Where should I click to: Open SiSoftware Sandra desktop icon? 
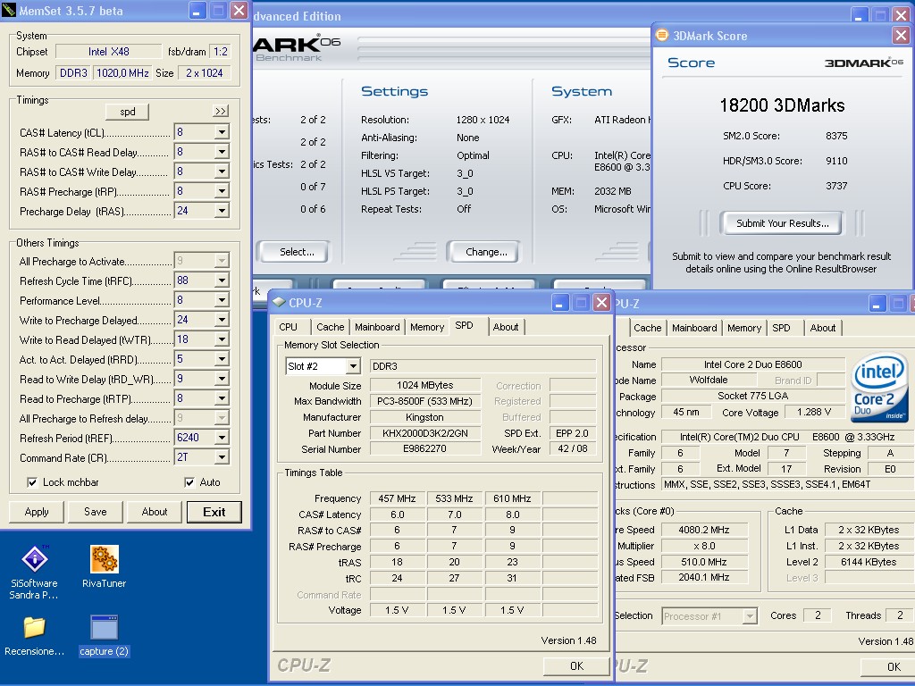[x=35, y=559]
